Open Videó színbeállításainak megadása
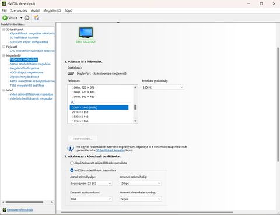 click(32, 94)
